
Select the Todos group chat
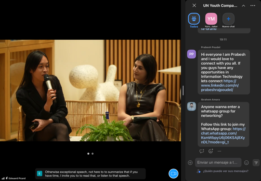(194, 19)
